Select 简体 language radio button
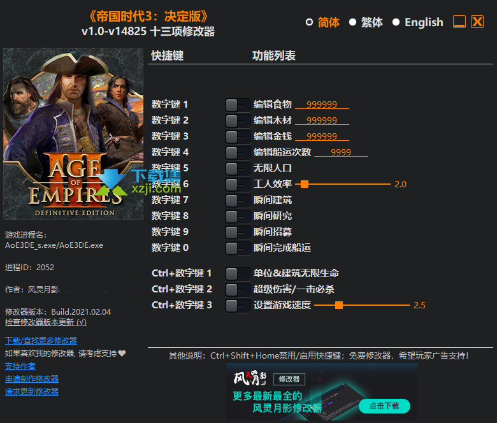Image resolution: width=497 pixels, height=423 pixels. (x=310, y=22)
